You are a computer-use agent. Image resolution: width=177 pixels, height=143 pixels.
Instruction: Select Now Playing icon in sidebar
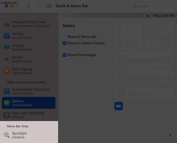point(7,71)
